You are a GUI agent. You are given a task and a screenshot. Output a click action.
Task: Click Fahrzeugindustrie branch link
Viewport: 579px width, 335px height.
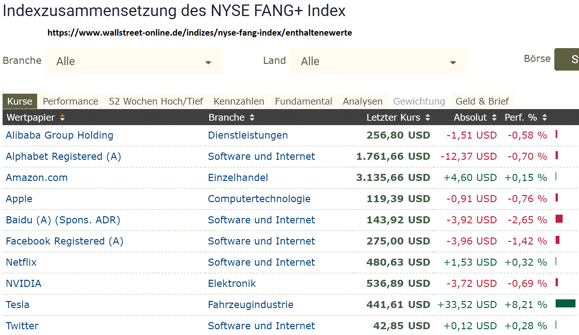point(251,305)
